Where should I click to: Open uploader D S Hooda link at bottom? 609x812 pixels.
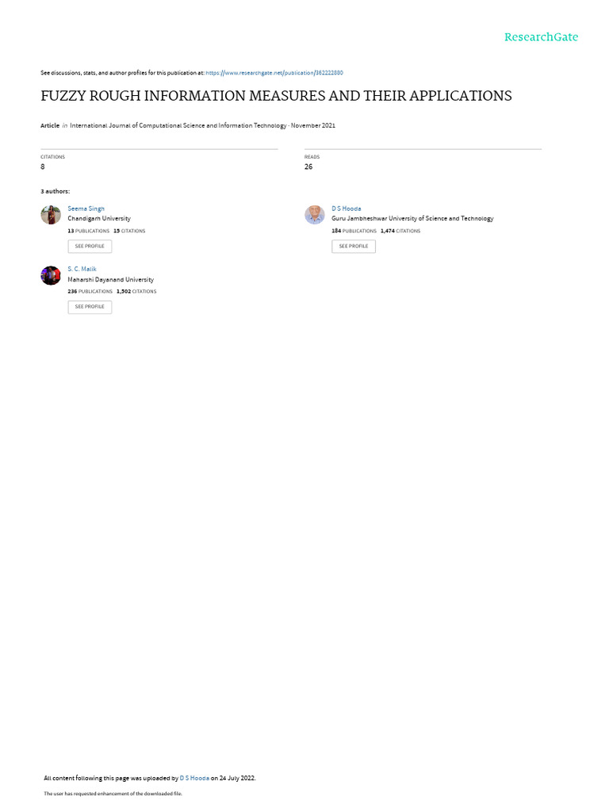coord(194,779)
